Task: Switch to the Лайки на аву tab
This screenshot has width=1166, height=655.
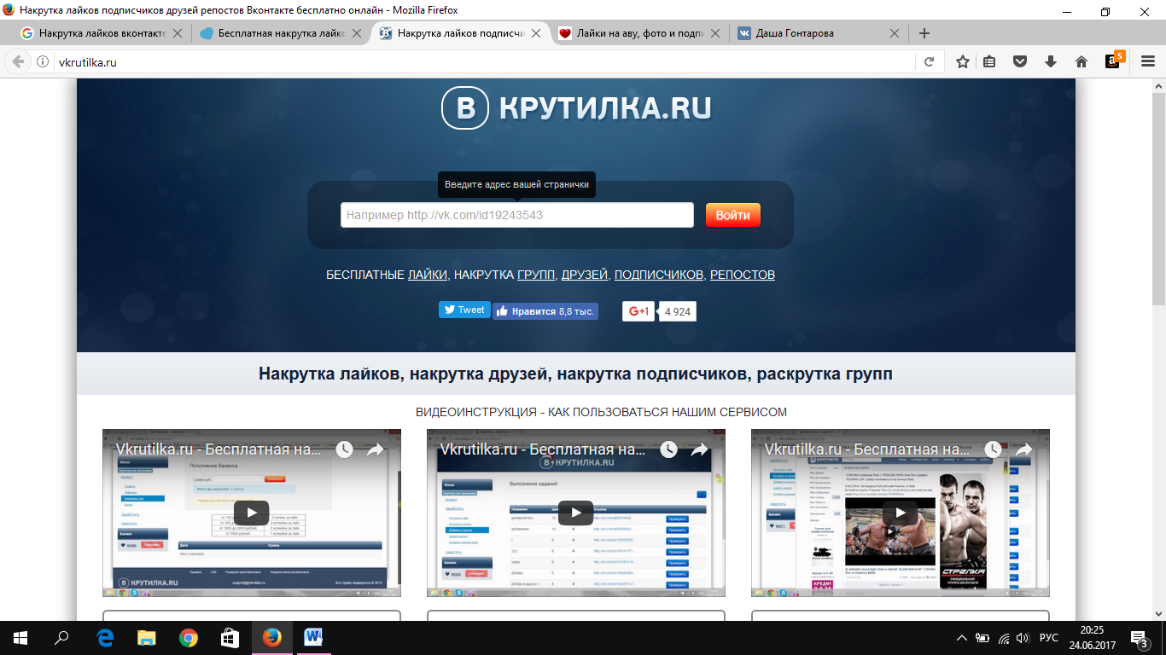Action: pos(638,33)
